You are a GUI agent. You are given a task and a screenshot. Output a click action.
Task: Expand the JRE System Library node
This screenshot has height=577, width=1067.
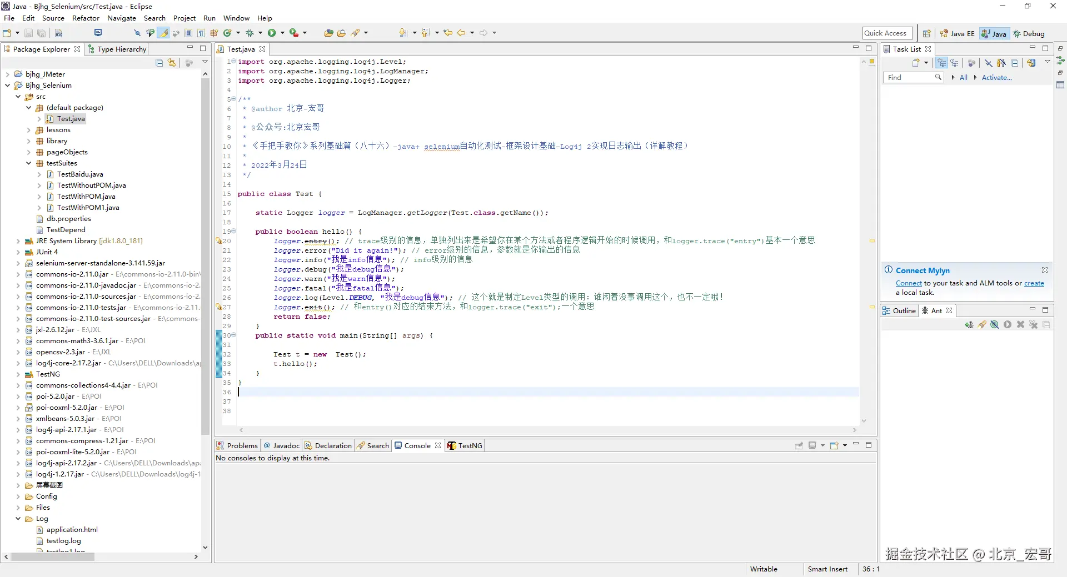18,241
